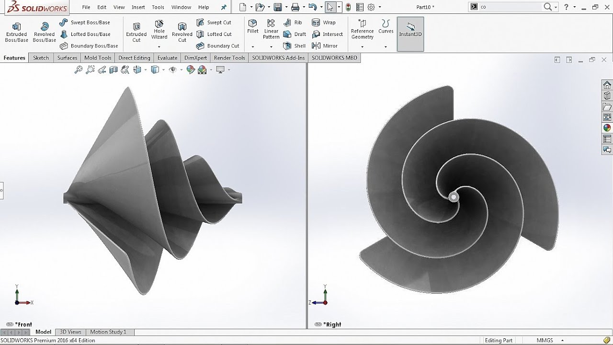Open the Hole Wizard tool
Image resolution: width=613 pixels, height=345 pixels.
coord(159,30)
